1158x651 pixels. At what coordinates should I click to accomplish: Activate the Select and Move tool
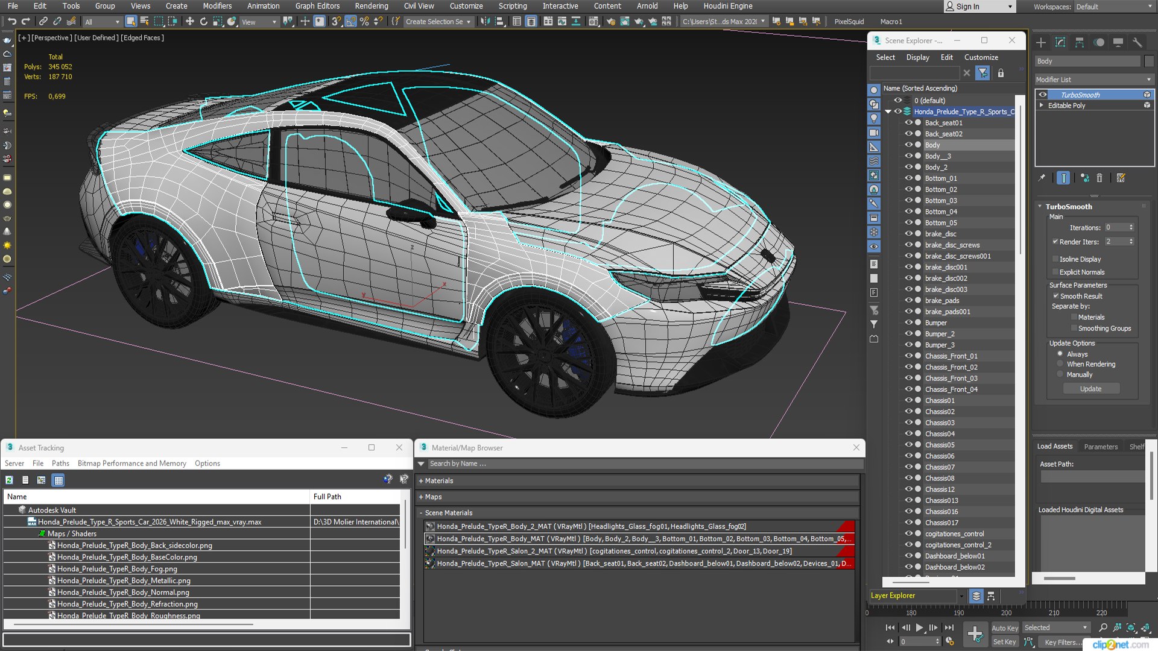click(x=189, y=22)
